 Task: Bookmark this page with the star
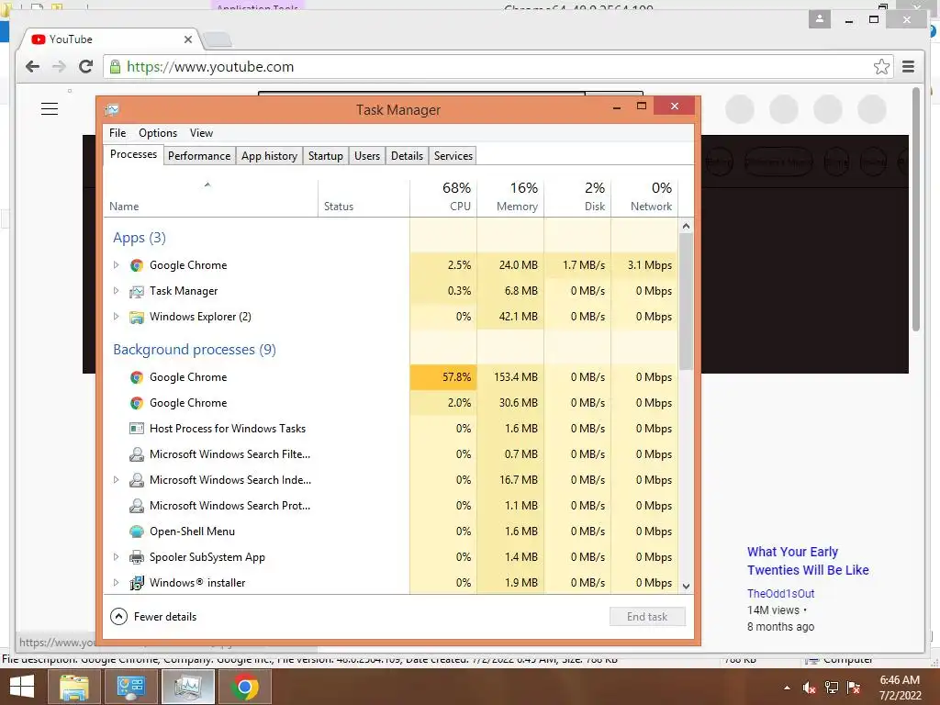coord(881,66)
